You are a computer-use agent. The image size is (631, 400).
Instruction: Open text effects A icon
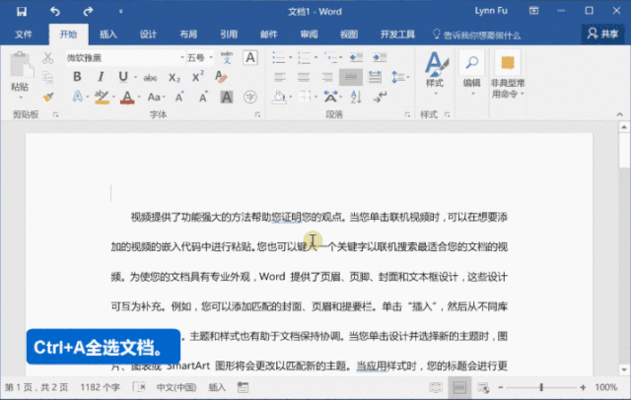click(77, 97)
